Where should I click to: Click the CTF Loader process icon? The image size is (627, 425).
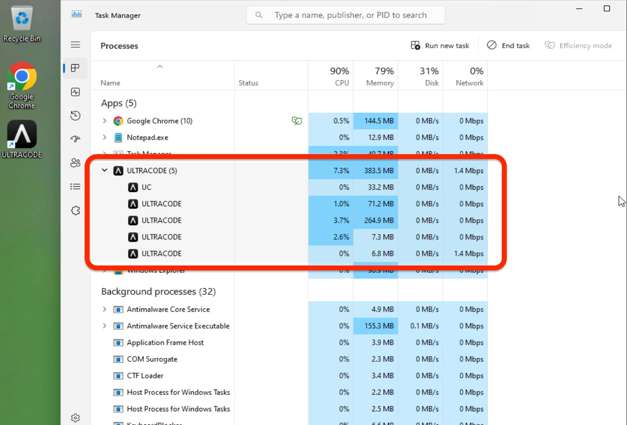pos(118,376)
